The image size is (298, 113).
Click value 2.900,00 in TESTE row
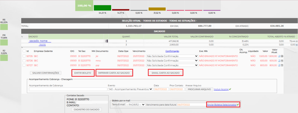tap(174, 45)
